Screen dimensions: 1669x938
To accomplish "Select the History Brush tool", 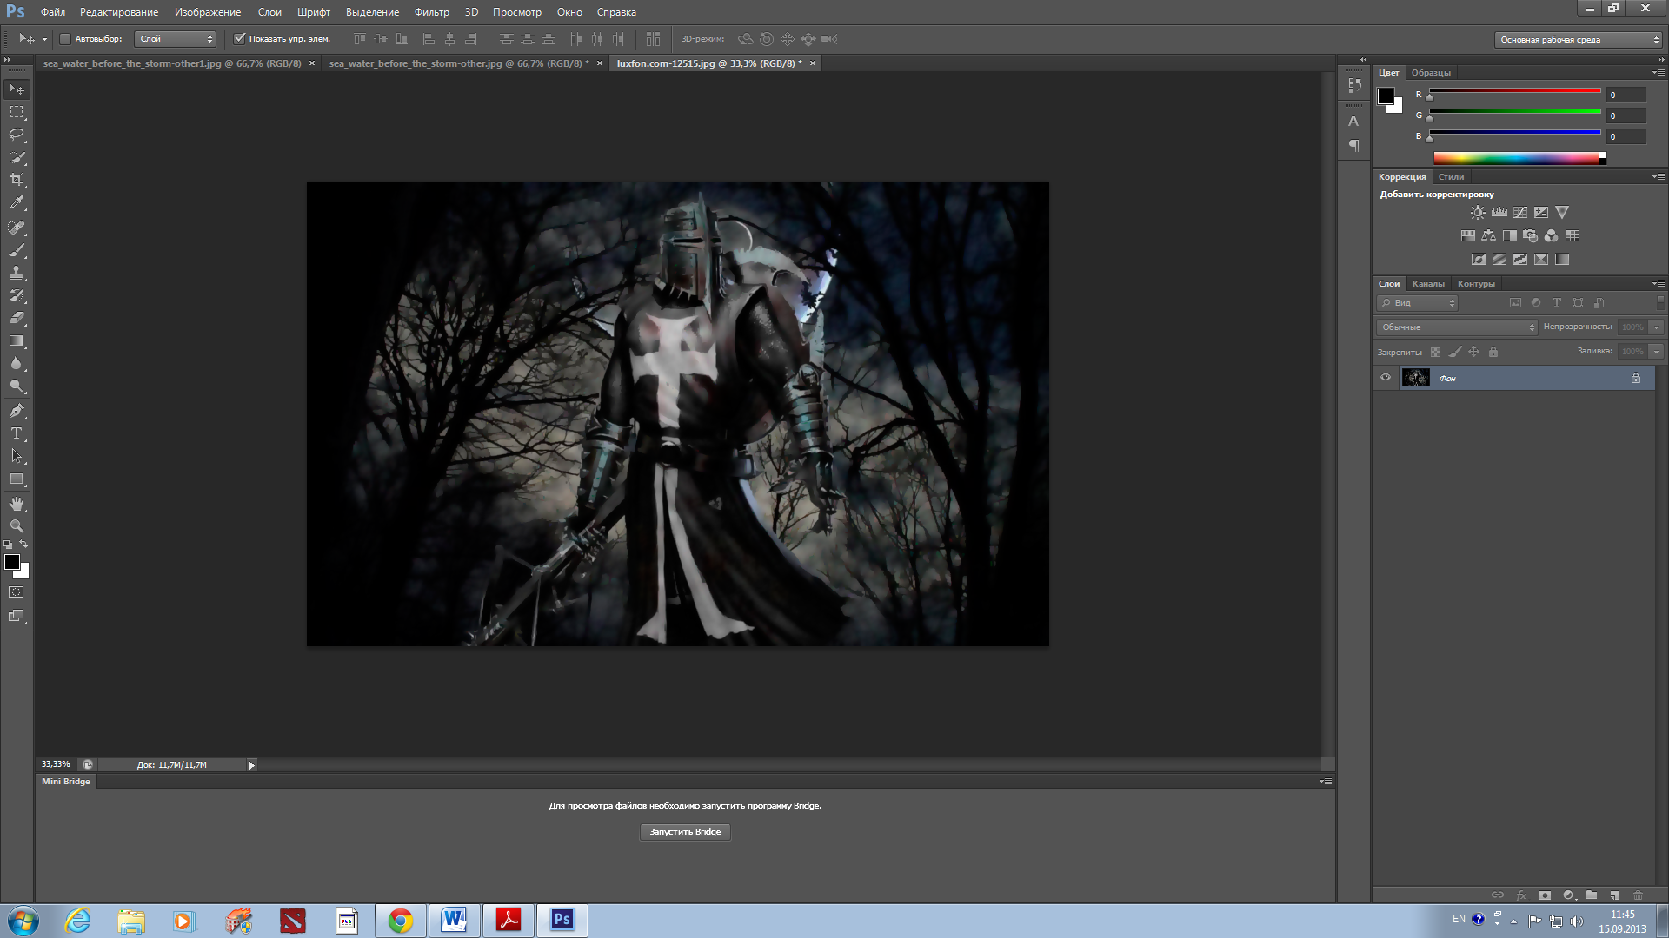I will click(17, 295).
